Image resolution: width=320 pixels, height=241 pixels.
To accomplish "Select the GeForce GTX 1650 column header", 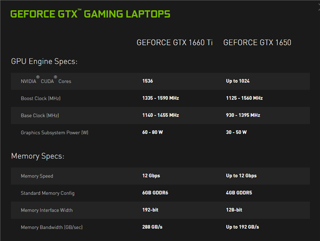I will pos(257,43).
